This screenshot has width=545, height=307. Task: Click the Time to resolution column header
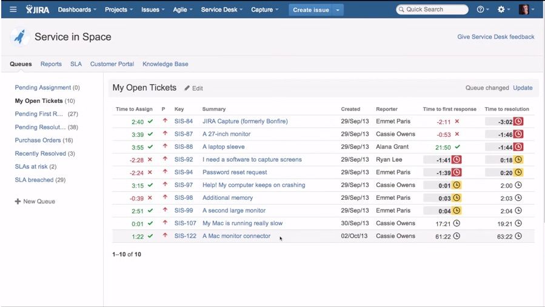click(x=507, y=109)
